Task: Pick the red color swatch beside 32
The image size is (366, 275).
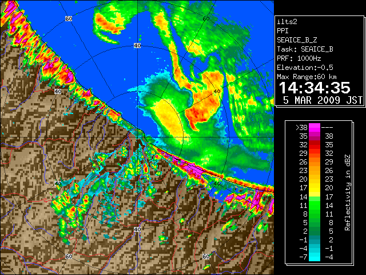Action: pyautogui.click(x=315, y=145)
